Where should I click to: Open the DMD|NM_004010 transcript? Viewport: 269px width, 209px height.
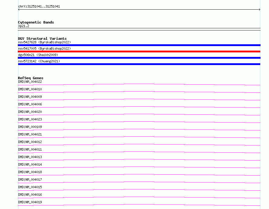[30, 89]
